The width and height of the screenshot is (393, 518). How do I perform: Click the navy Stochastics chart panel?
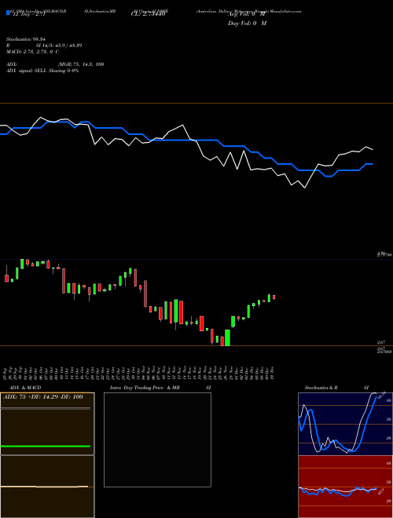tap(345, 424)
